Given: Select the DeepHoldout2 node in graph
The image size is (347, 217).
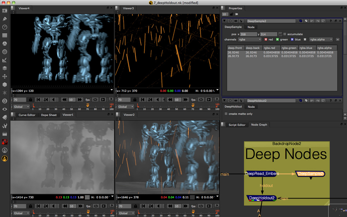Looking at the screenshot, I should (262, 198).
